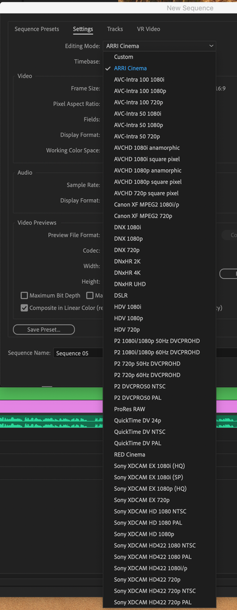Viewport: 237px width, 610px height.
Task: Switch to the Sequence Presets tab
Action: coord(37,29)
